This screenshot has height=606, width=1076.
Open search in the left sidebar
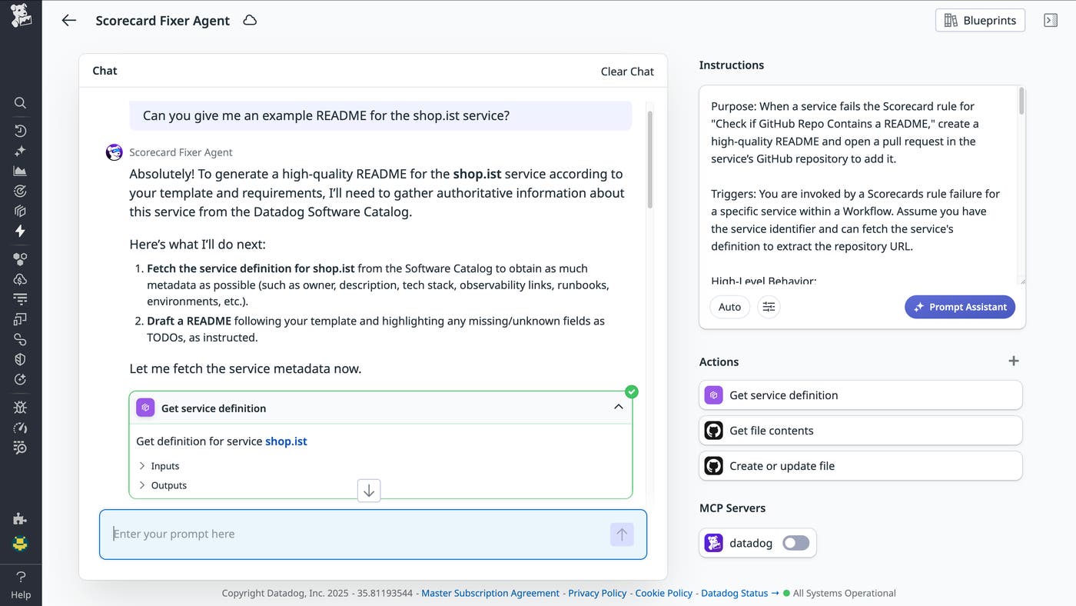tap(21, 102)
